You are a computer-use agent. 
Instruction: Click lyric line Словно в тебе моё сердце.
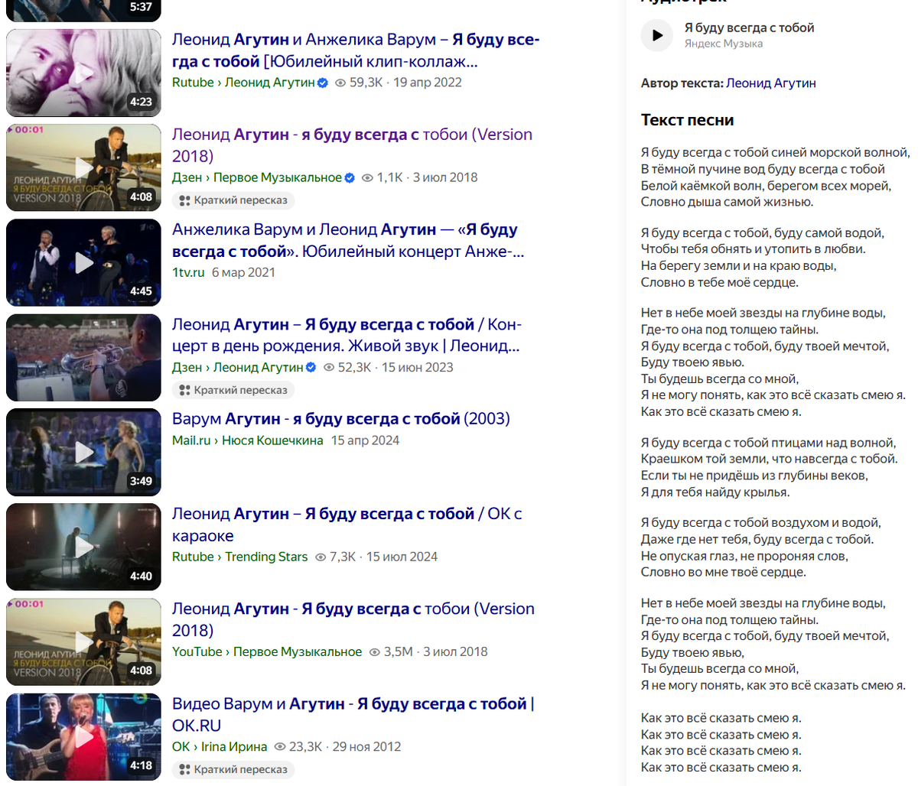(x=719, y=283)
